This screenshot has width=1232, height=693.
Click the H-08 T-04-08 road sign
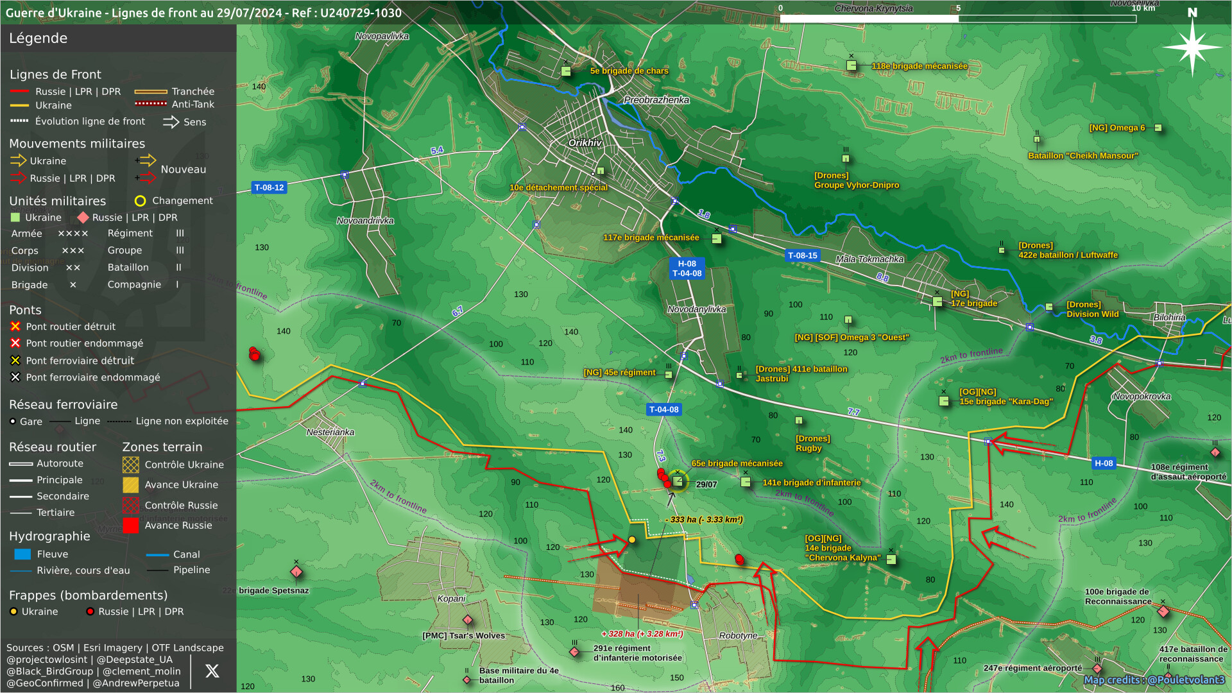coord(687,268)
